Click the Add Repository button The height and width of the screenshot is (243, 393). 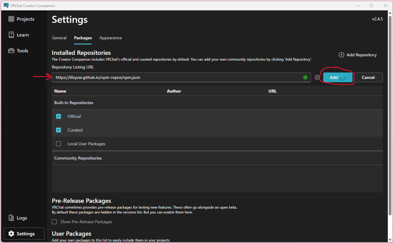click(358, 55)
